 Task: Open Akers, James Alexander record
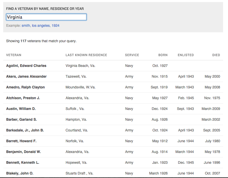pos(26,76)
